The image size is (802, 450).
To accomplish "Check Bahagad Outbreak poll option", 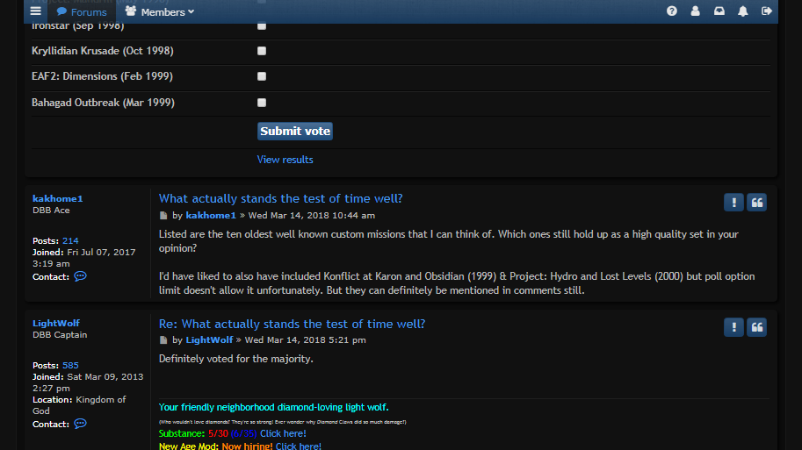I will [262, 103].
